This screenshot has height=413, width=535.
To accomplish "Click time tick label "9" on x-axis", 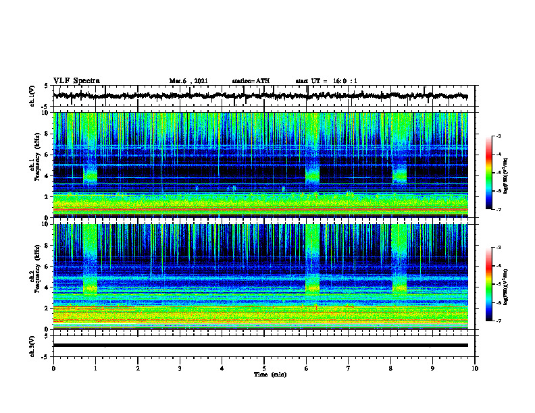I will (432, 368).
